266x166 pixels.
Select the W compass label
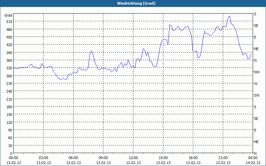256,84
